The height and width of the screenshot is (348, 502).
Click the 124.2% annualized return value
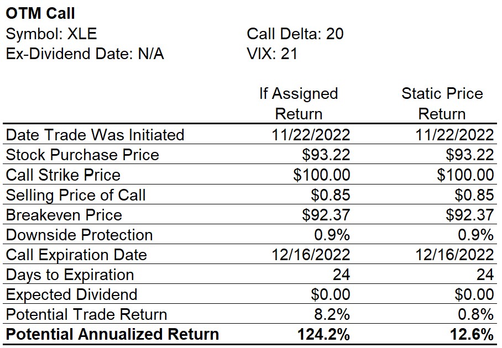323,335
